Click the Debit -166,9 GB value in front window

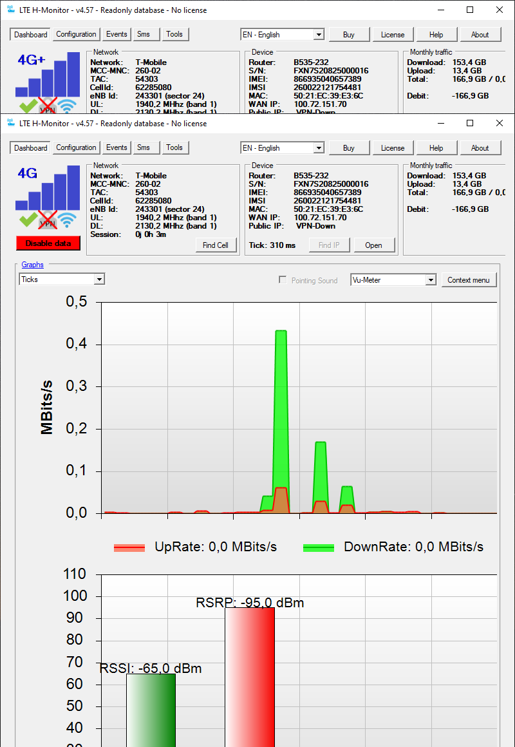(470, 209)
